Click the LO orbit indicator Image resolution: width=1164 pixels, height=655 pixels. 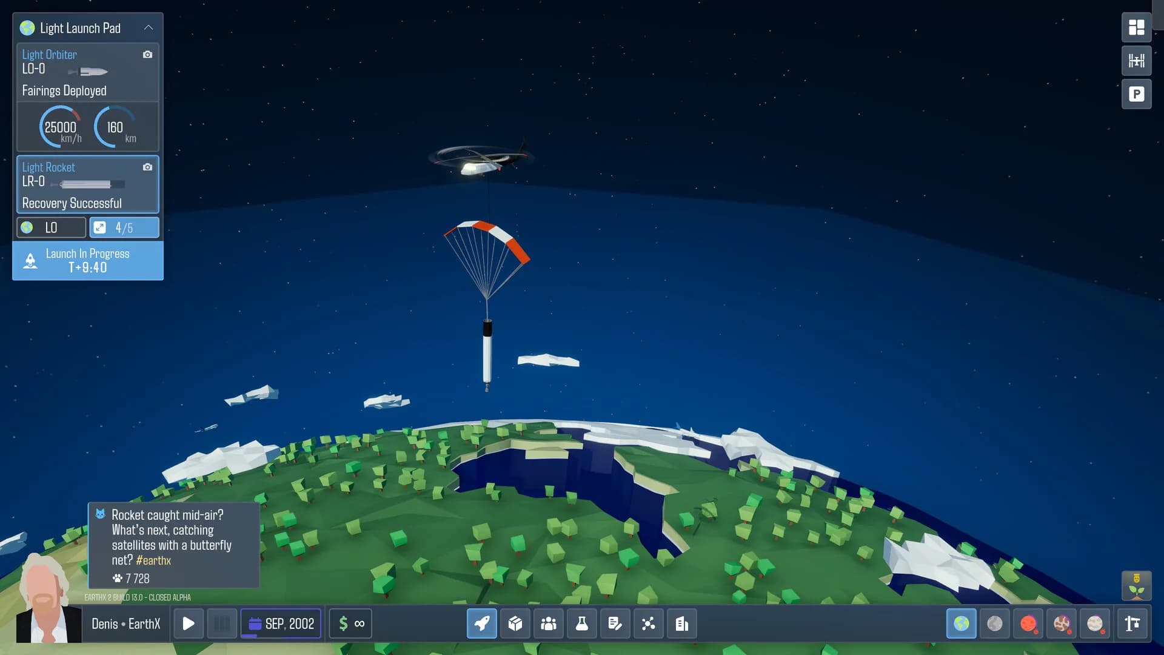point(52,227)
